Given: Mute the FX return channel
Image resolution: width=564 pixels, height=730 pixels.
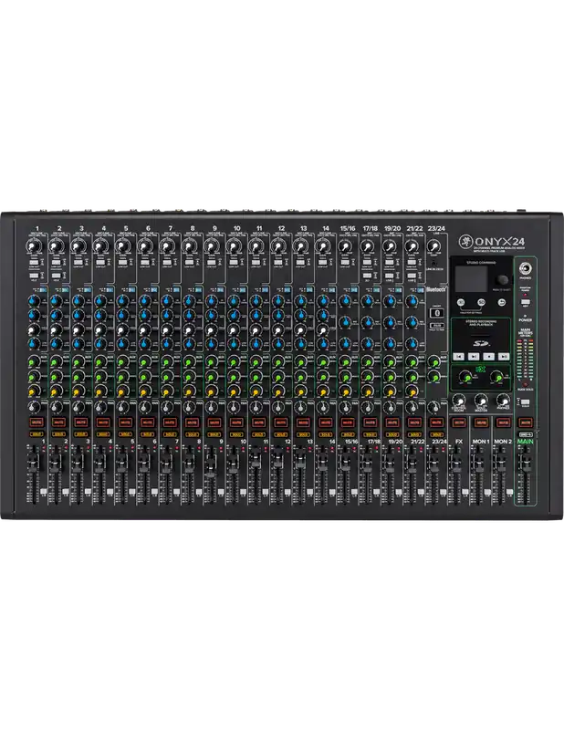Looking at the screenshot, I should 459,422.
